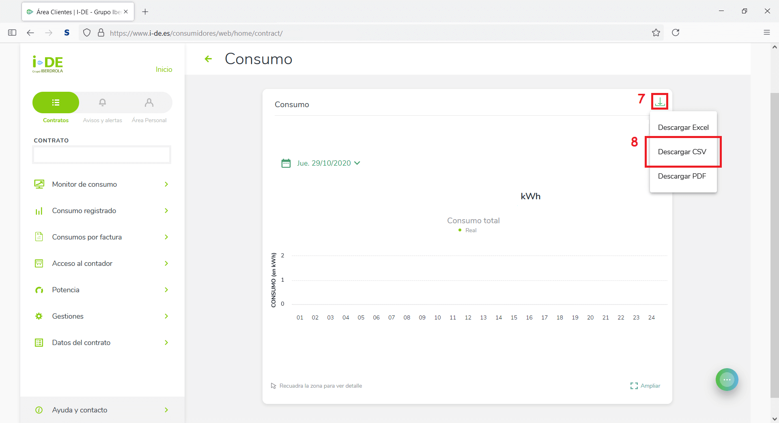Open Ayuda y contacto
779x423 pixels.
coord(101,410)
